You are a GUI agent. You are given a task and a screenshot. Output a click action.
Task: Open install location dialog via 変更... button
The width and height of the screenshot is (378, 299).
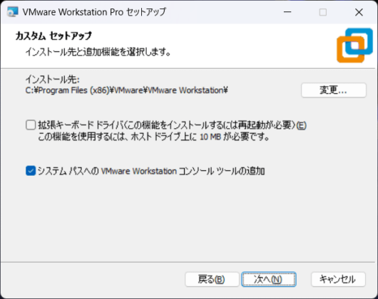point(334,90)
